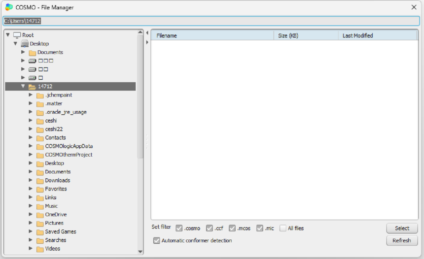Click the .jchempaint folder icon
This screenshot has height=259, width=424.
click(x=40, y=95)
